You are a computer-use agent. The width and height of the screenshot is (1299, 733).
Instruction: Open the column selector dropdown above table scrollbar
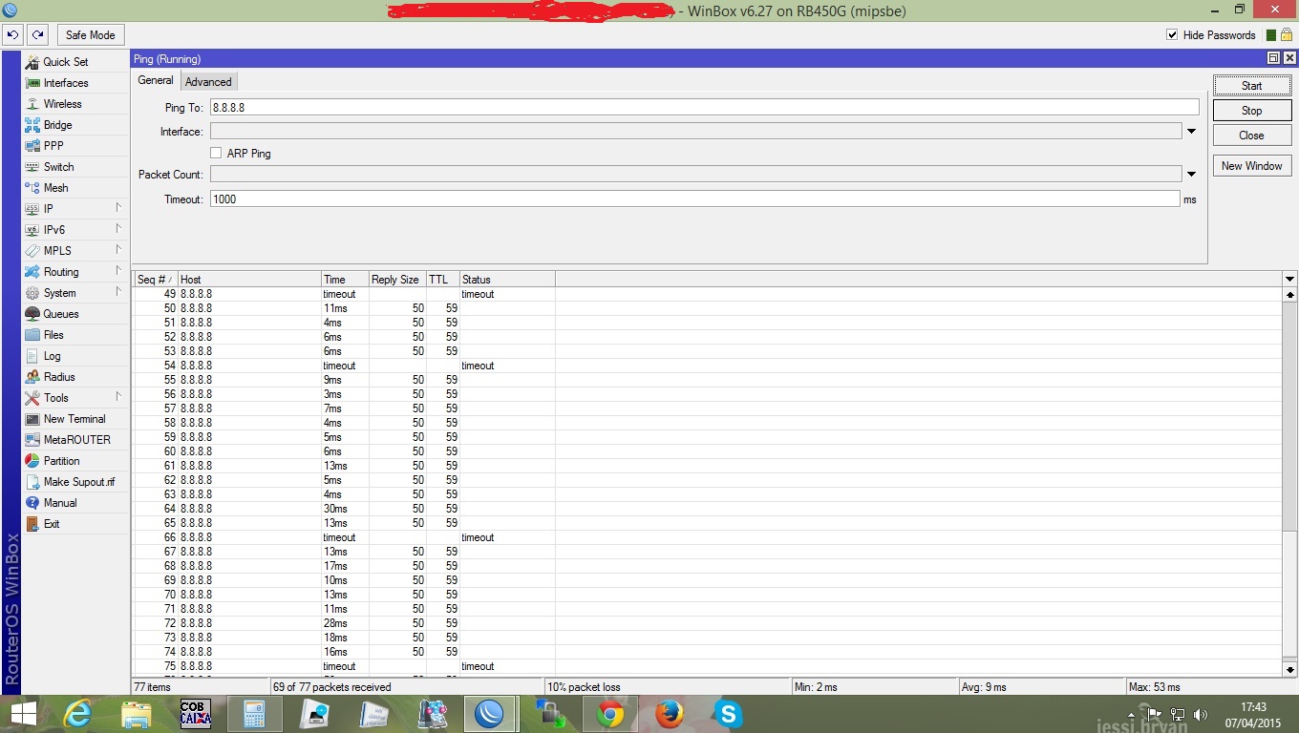1289,280
